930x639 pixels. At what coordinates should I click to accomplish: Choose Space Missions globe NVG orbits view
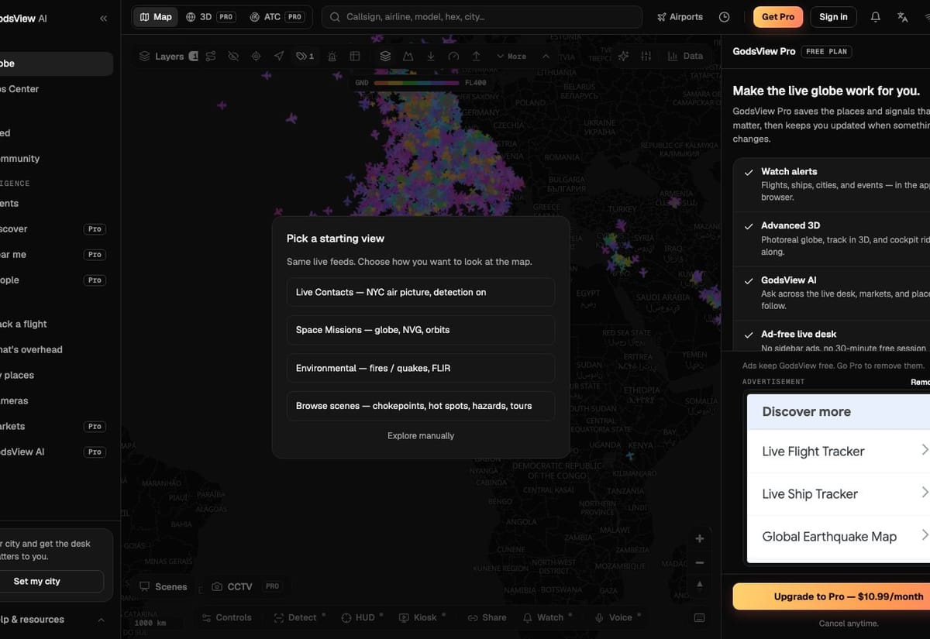tap(421, 330)
